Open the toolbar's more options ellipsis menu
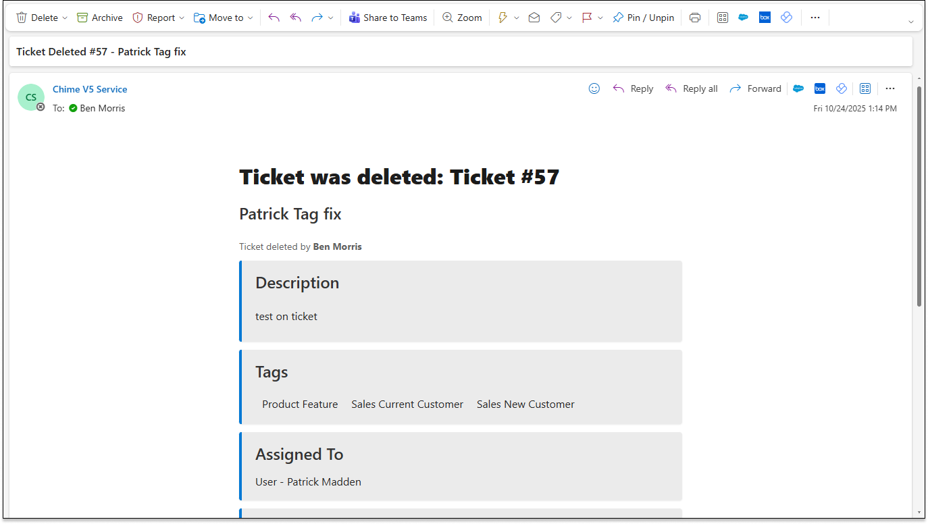 (x=815, y=18)
